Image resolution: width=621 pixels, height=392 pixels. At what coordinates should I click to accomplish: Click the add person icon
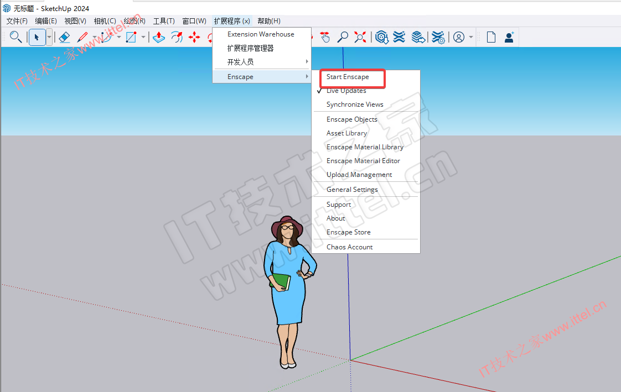click(509, 37)
